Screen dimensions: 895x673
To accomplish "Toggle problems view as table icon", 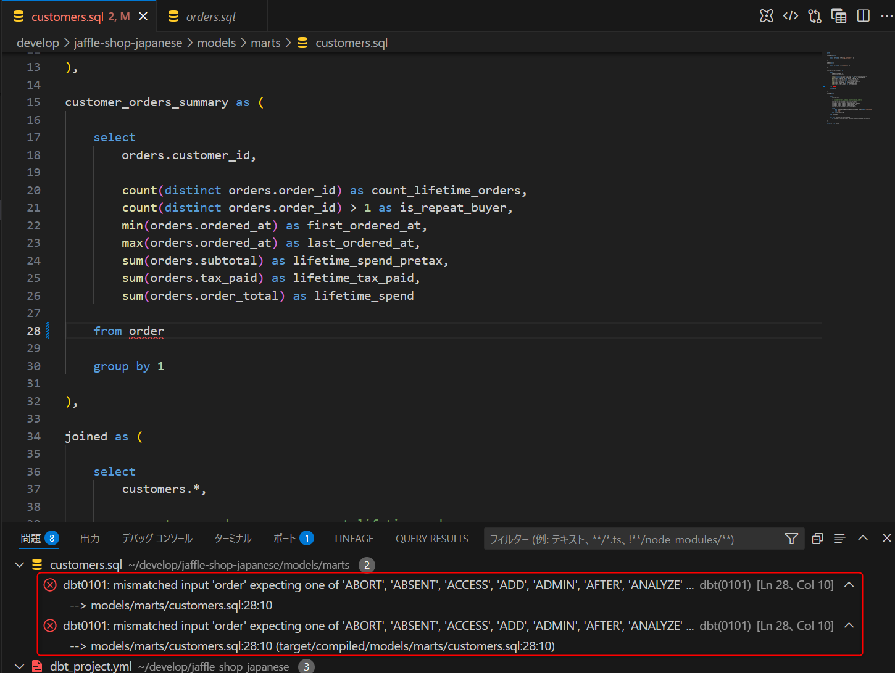I will click(x=839, y=539).
